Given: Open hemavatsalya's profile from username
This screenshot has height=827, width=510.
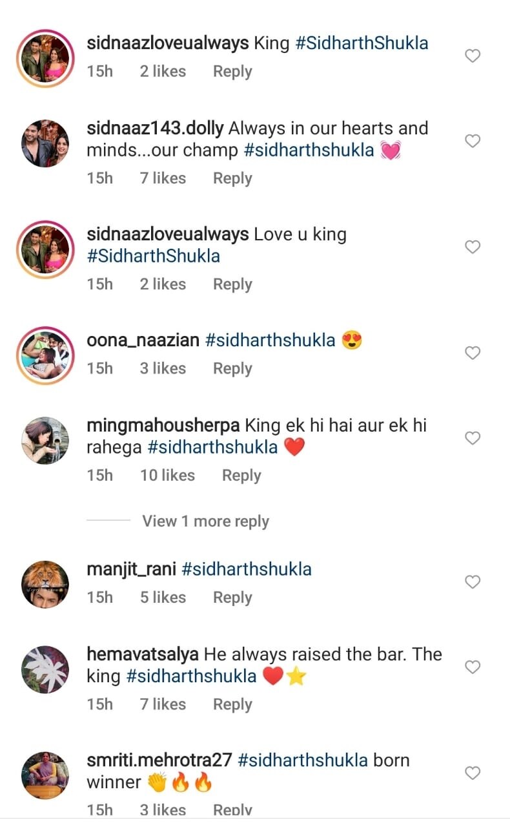Looking at the screenshot, I should [x=142, y=654].
